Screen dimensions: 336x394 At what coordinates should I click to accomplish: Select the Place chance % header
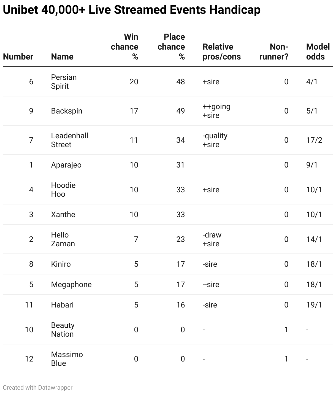coord(171,47)
